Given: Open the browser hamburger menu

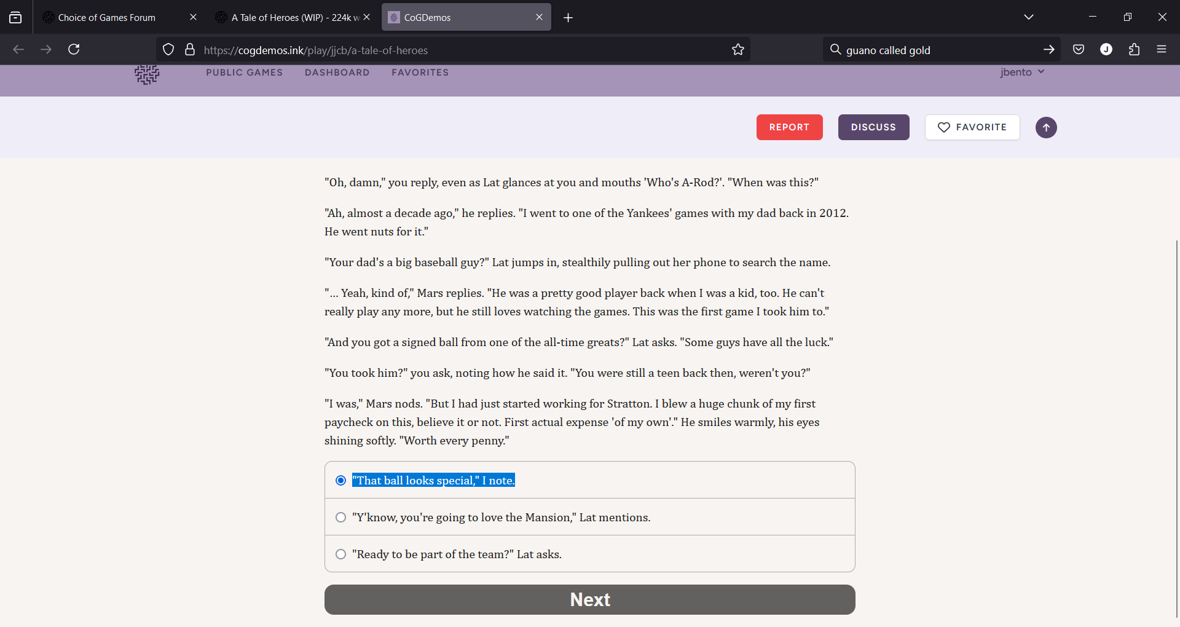Looking at the screenshot, I should point(1162,50).
